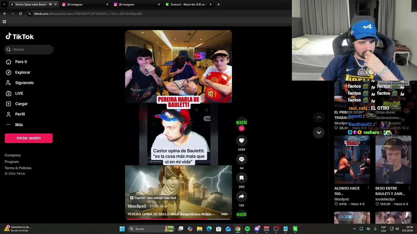This screenshot has width=417, height=234.
Task: Open the Explorar page
Action: pos(22,72)
